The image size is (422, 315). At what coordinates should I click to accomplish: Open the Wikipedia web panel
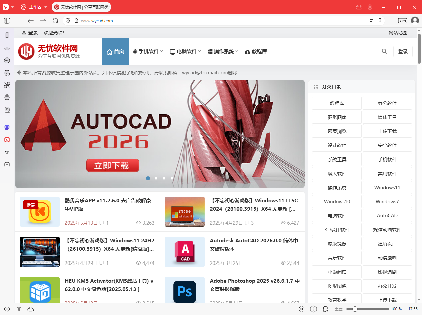coord(7,152)
